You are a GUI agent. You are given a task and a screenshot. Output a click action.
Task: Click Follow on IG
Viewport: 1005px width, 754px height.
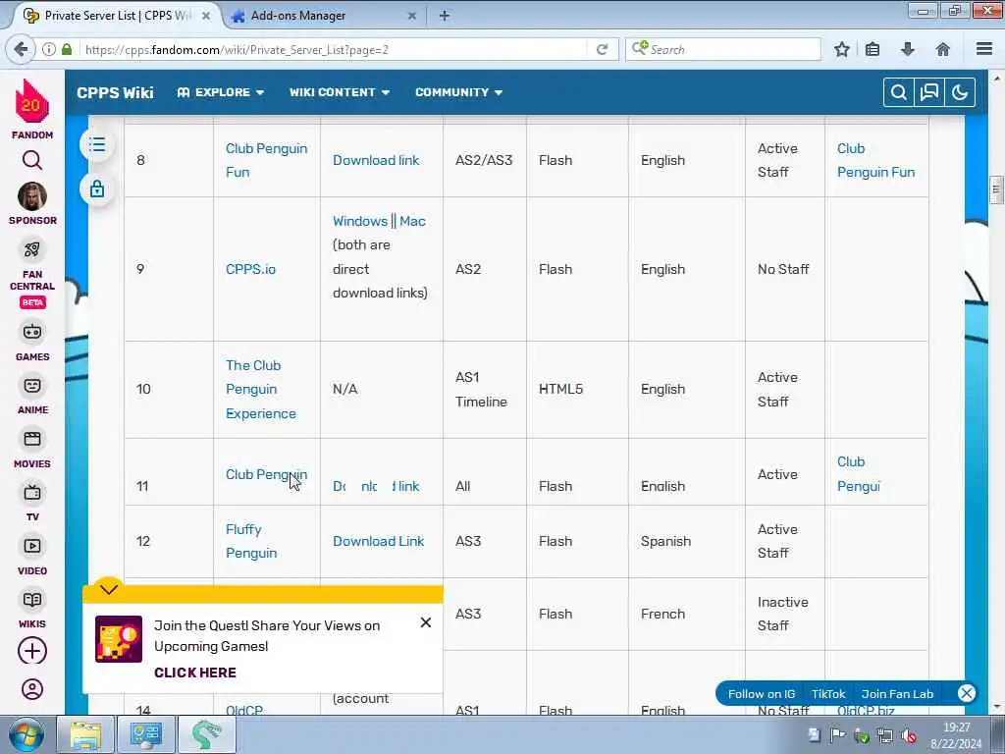click(762, 694)
